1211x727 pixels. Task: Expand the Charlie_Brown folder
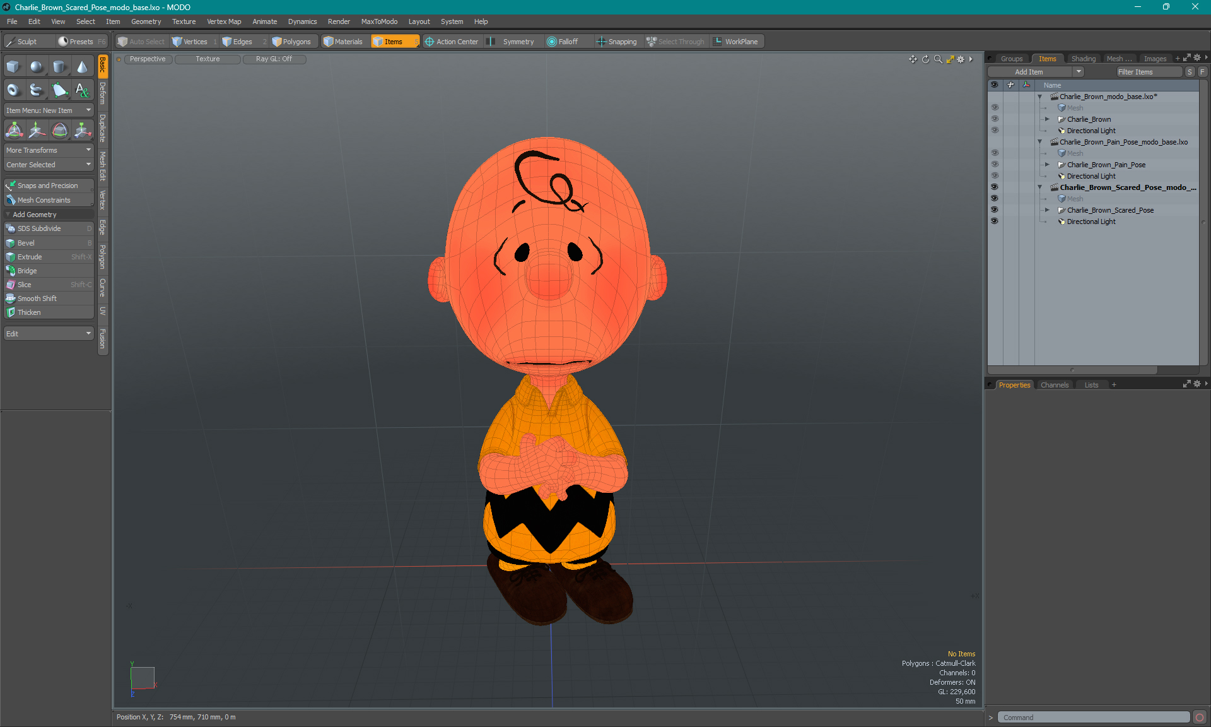click(1047, 119)
